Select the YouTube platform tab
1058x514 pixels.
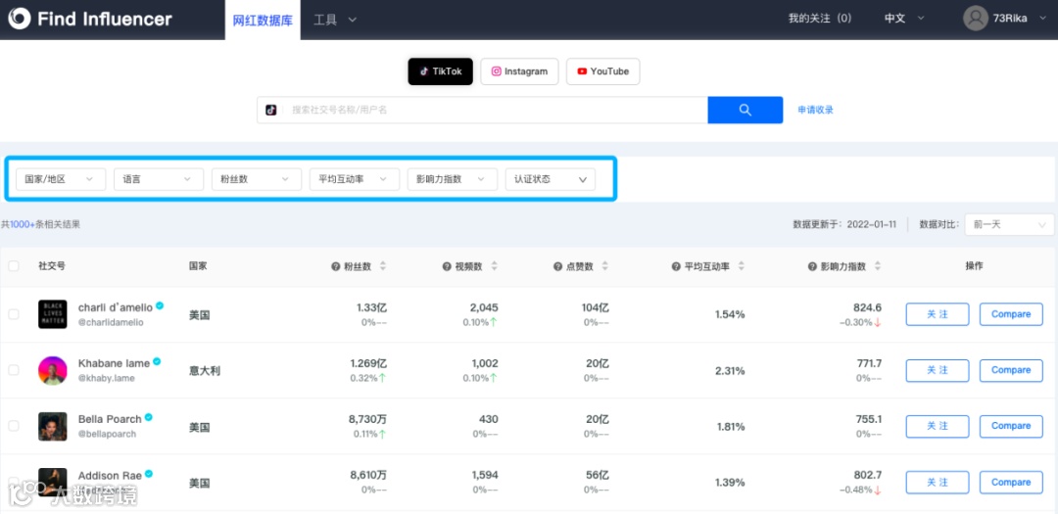point(602,71)
